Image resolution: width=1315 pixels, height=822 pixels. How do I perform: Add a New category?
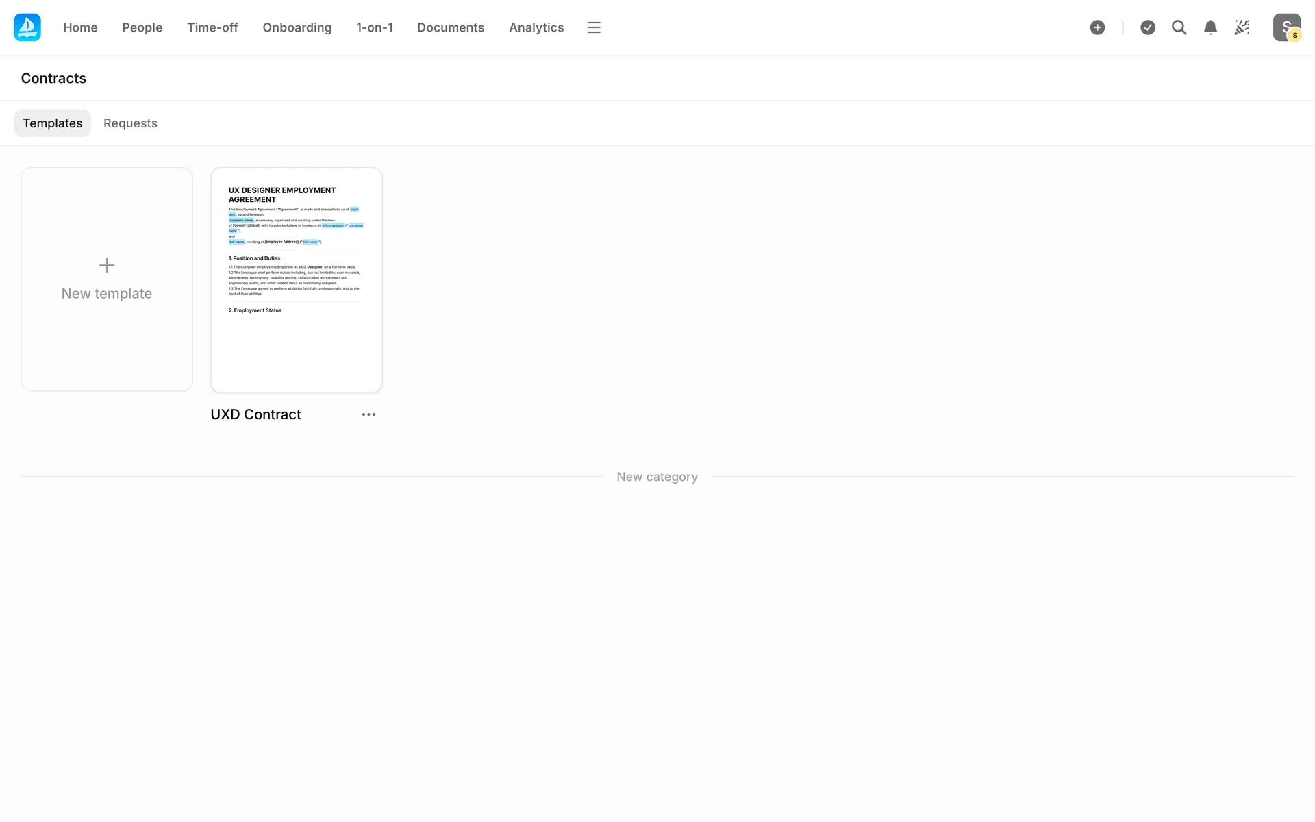tap(657, 477)
